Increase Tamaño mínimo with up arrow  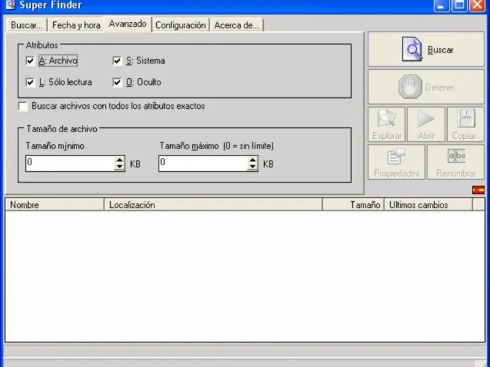tap(119, 160)
